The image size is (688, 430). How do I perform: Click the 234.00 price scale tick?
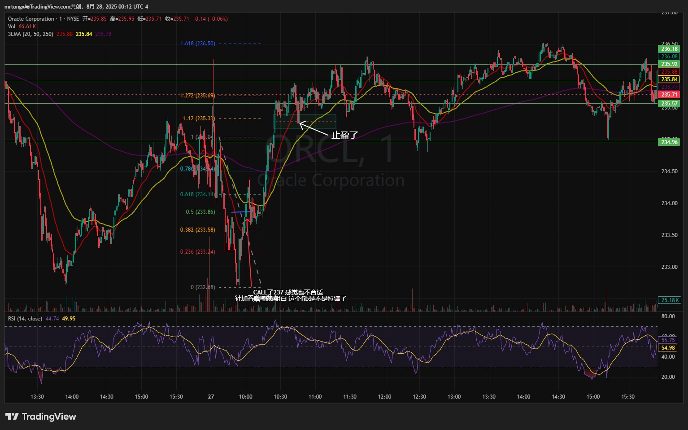coord(669,203)
